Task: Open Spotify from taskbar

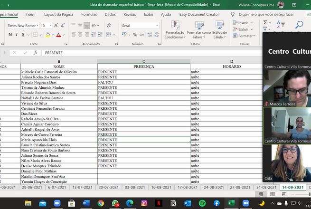Action: (x=202, y=203)
